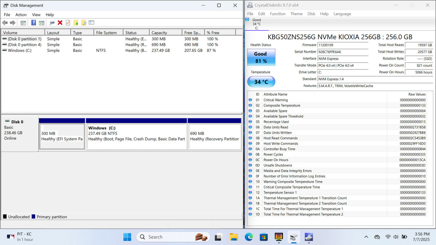
Task: Click the 34 °C temperature button
Action: point(261,82)
